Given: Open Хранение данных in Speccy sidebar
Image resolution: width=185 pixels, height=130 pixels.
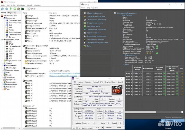Looking at the screenshot, I should pyautogui.click(x=94, y=33).
